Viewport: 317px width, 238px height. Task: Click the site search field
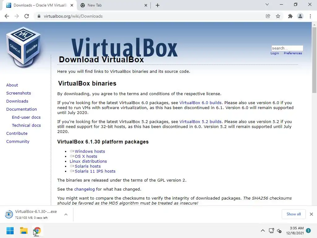coord(287,48)
